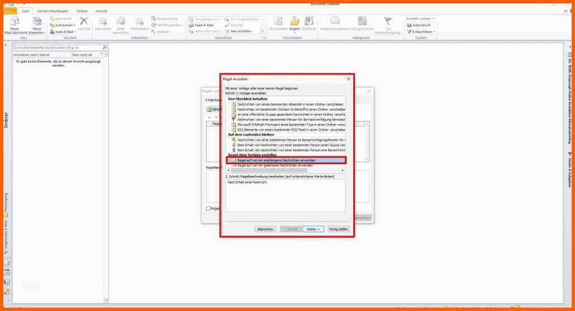Viewport: 575px width, 311px height.
Task: Click the Fertig stellen button
Action: coord(338,229)
